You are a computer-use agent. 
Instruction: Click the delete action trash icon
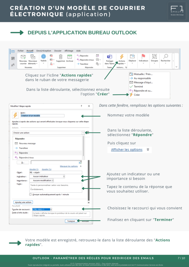click(88, 132)
